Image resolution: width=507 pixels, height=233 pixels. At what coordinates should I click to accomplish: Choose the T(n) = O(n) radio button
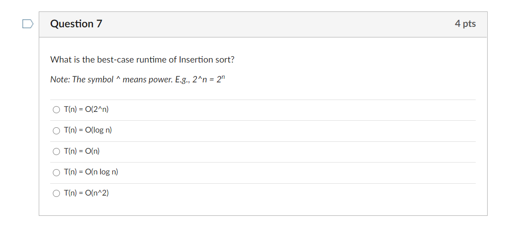point(56,152)
